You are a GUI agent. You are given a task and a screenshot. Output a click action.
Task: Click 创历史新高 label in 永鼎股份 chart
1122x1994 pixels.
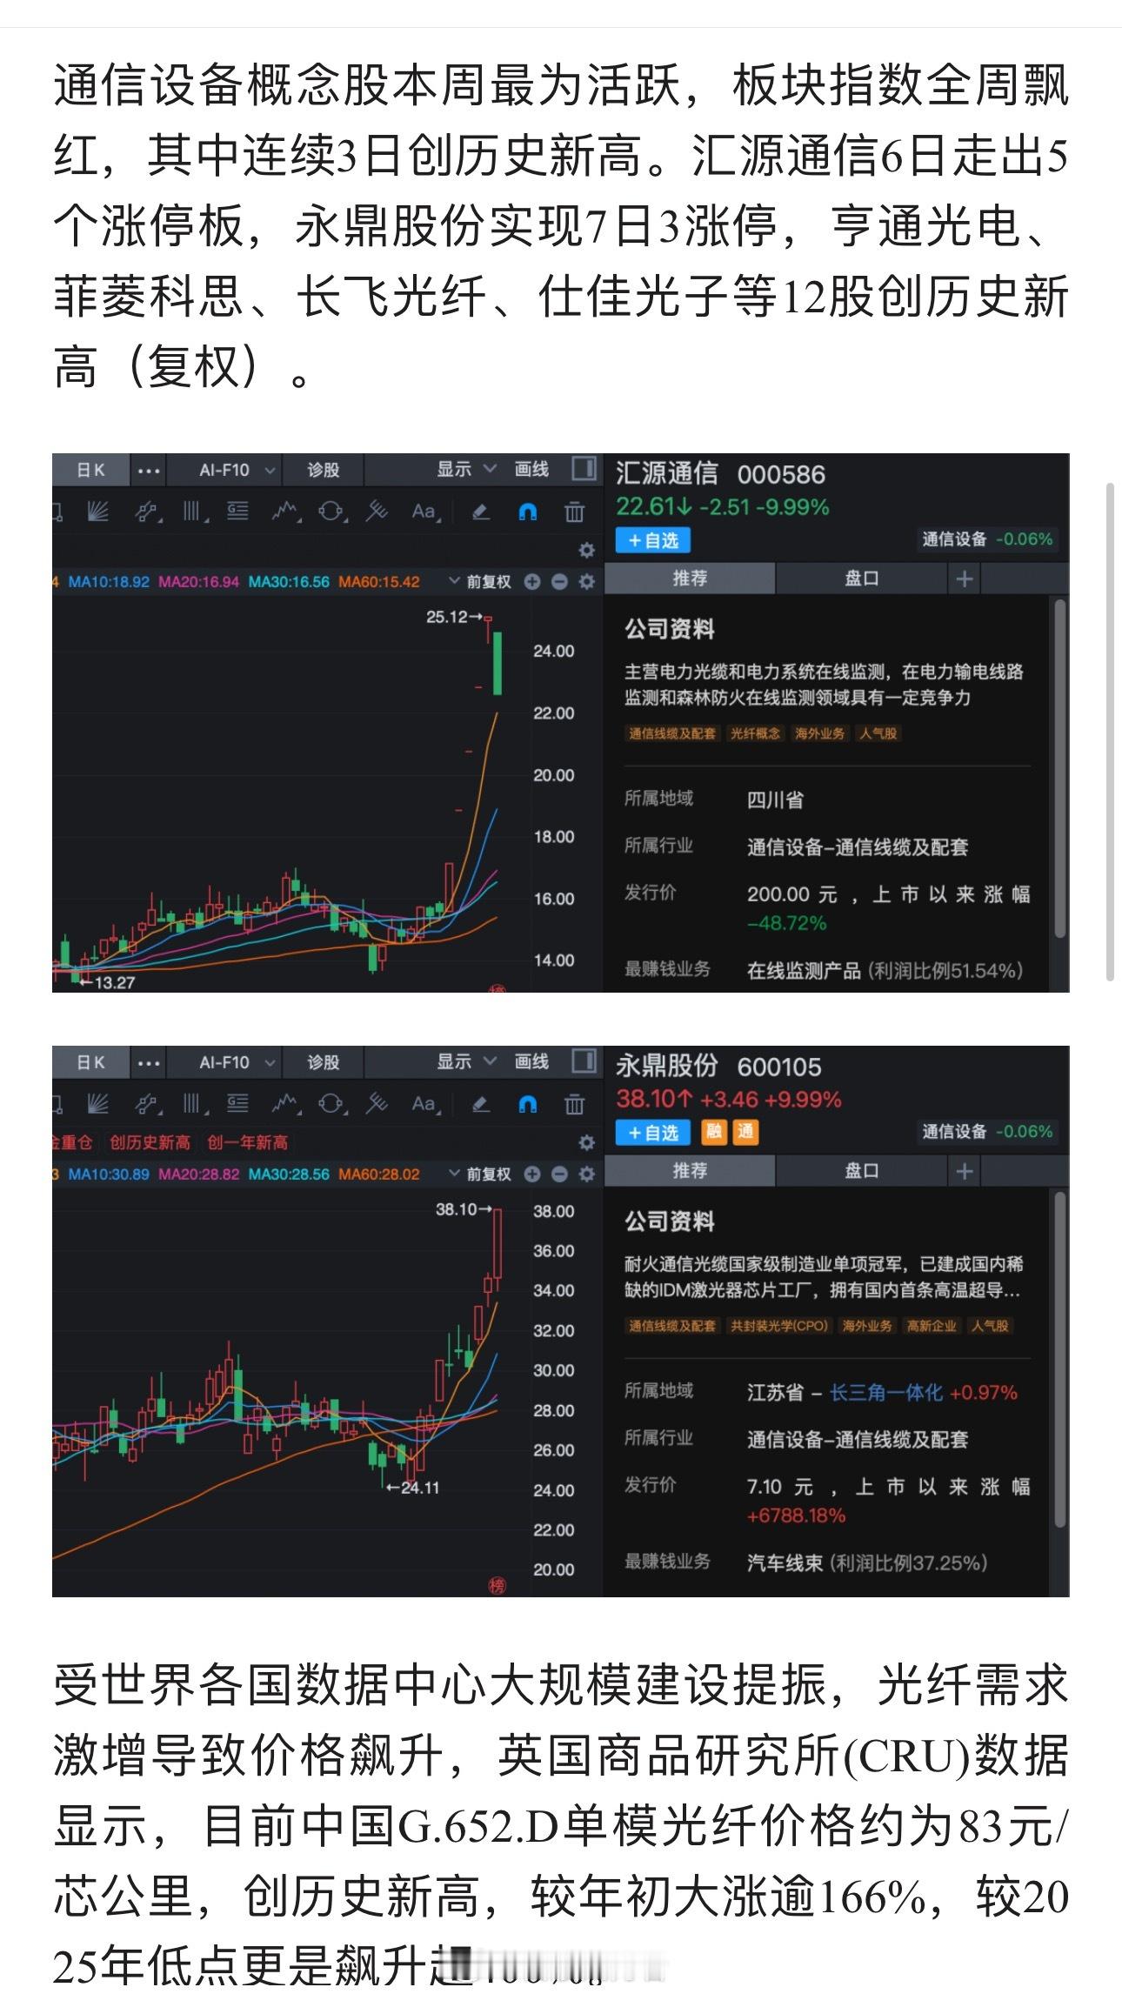pos(150,1142)
